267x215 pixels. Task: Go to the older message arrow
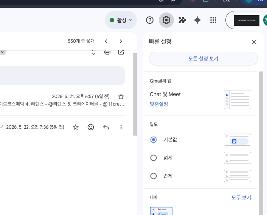click(x=121, y=41)
